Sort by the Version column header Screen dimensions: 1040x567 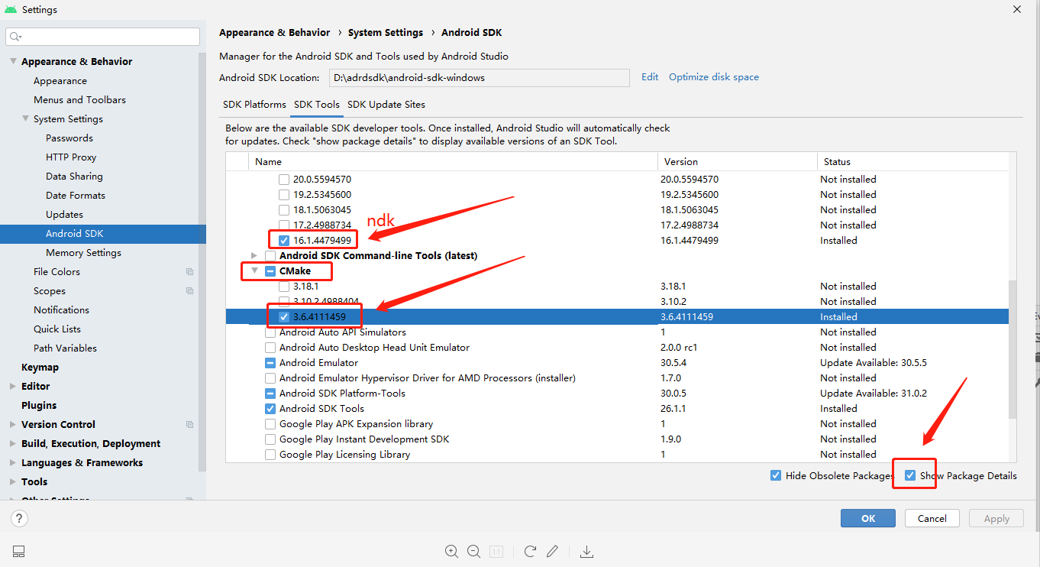736,162
